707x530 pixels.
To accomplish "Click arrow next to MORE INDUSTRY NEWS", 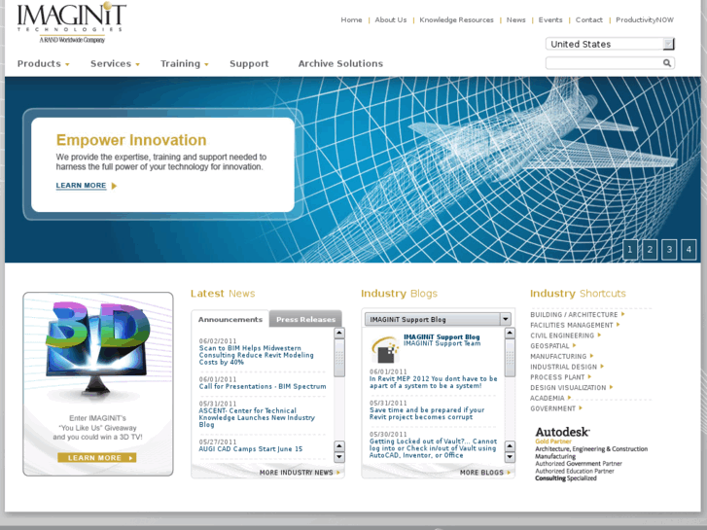I will 338,473.
